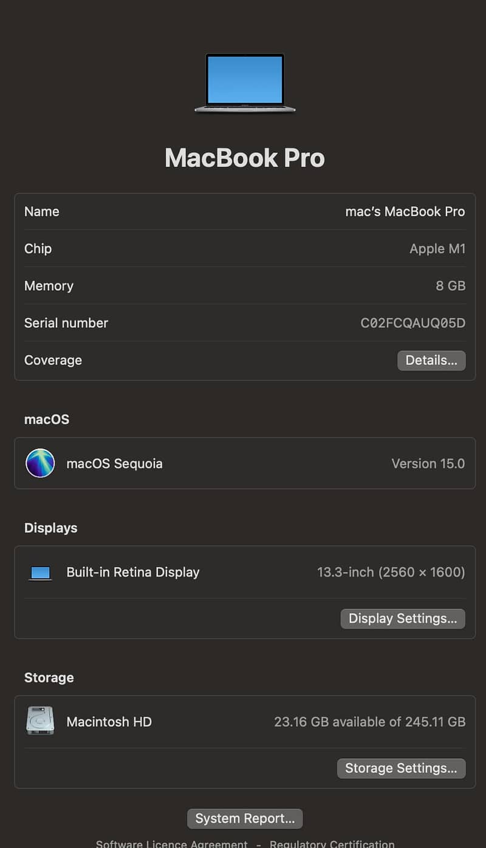
Task: Click the Macintosh HD drive icon
Action: click(x=40, y=721)
